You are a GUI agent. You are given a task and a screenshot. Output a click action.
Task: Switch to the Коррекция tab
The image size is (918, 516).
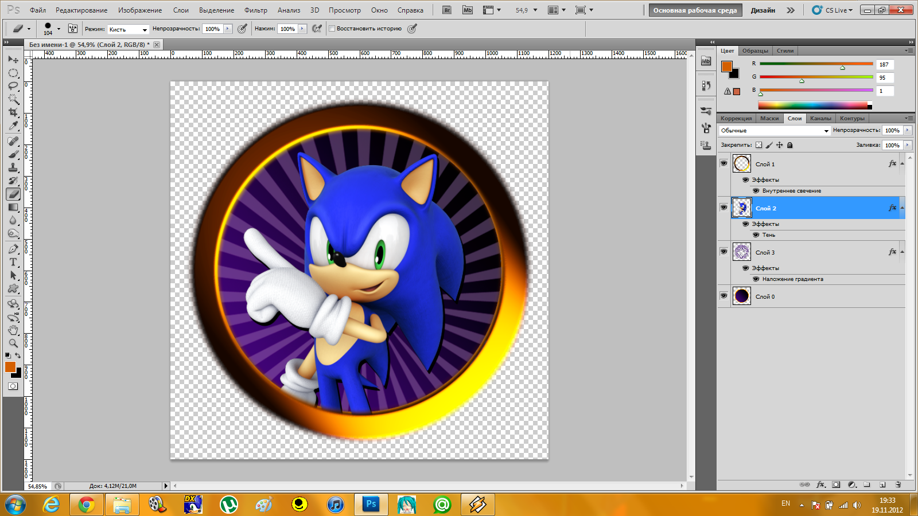[736, 118]
